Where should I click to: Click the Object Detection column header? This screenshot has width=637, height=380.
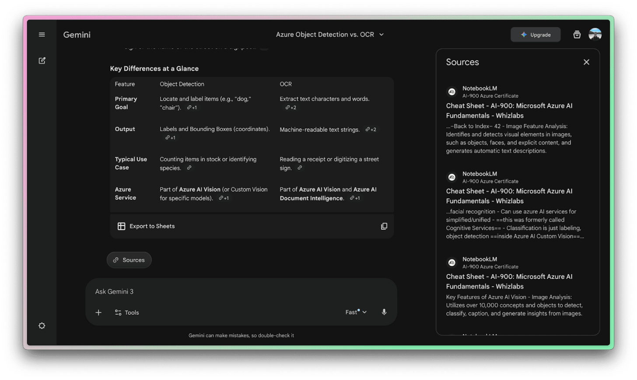coord(182,84)
